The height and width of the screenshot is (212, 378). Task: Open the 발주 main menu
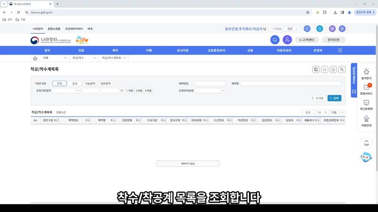[x=47, y=50]
